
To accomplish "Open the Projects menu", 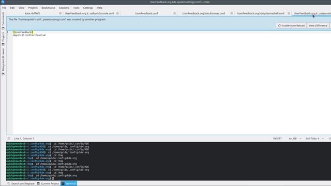I will (33, 8).
